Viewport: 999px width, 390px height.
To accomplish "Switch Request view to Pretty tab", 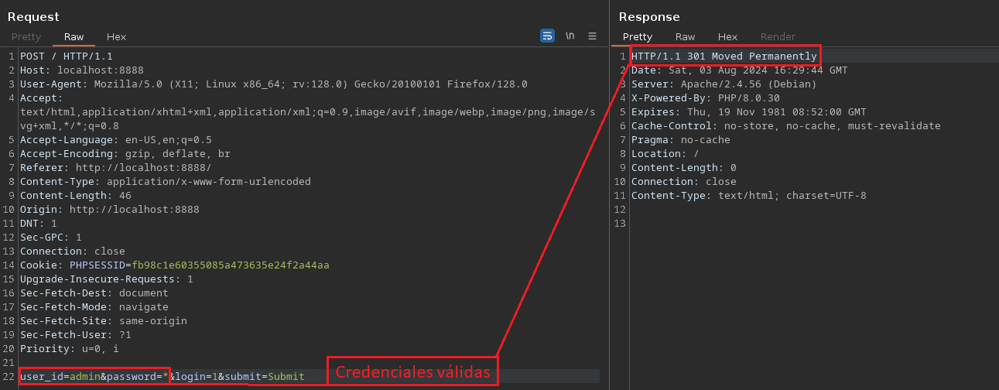I will tap(26, 36).
